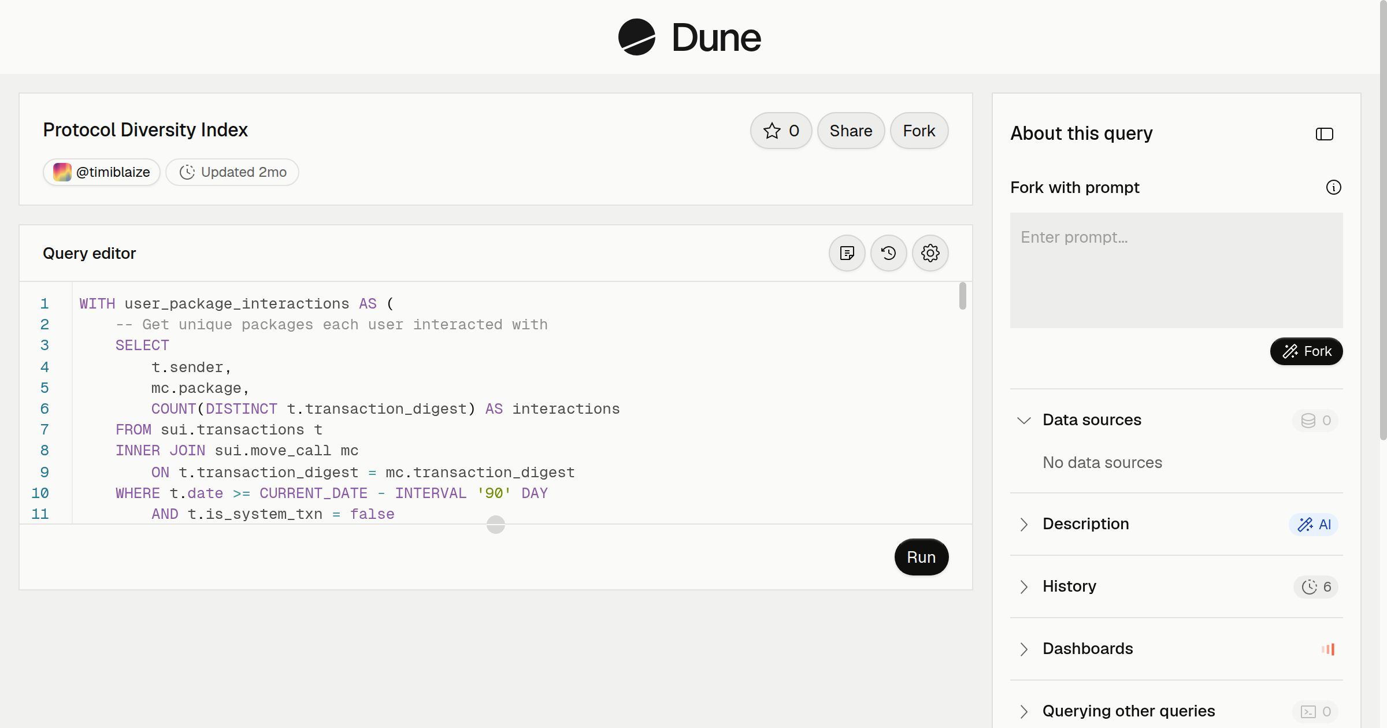This screenshot has height=728, width=1387.
Task: Click the timiblaize avatar image
Action: pos(62,172)
